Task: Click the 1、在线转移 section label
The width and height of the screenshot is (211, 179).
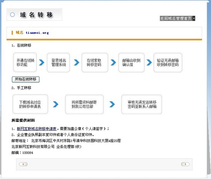Action: pos(21,45)
